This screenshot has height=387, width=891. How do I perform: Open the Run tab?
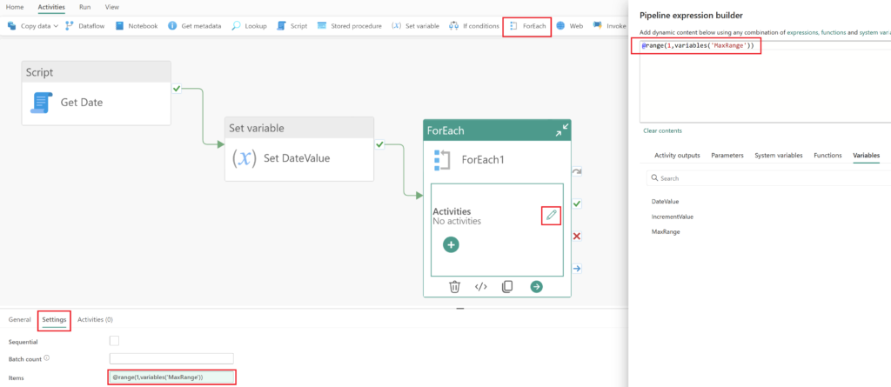(x=84, y=7)
